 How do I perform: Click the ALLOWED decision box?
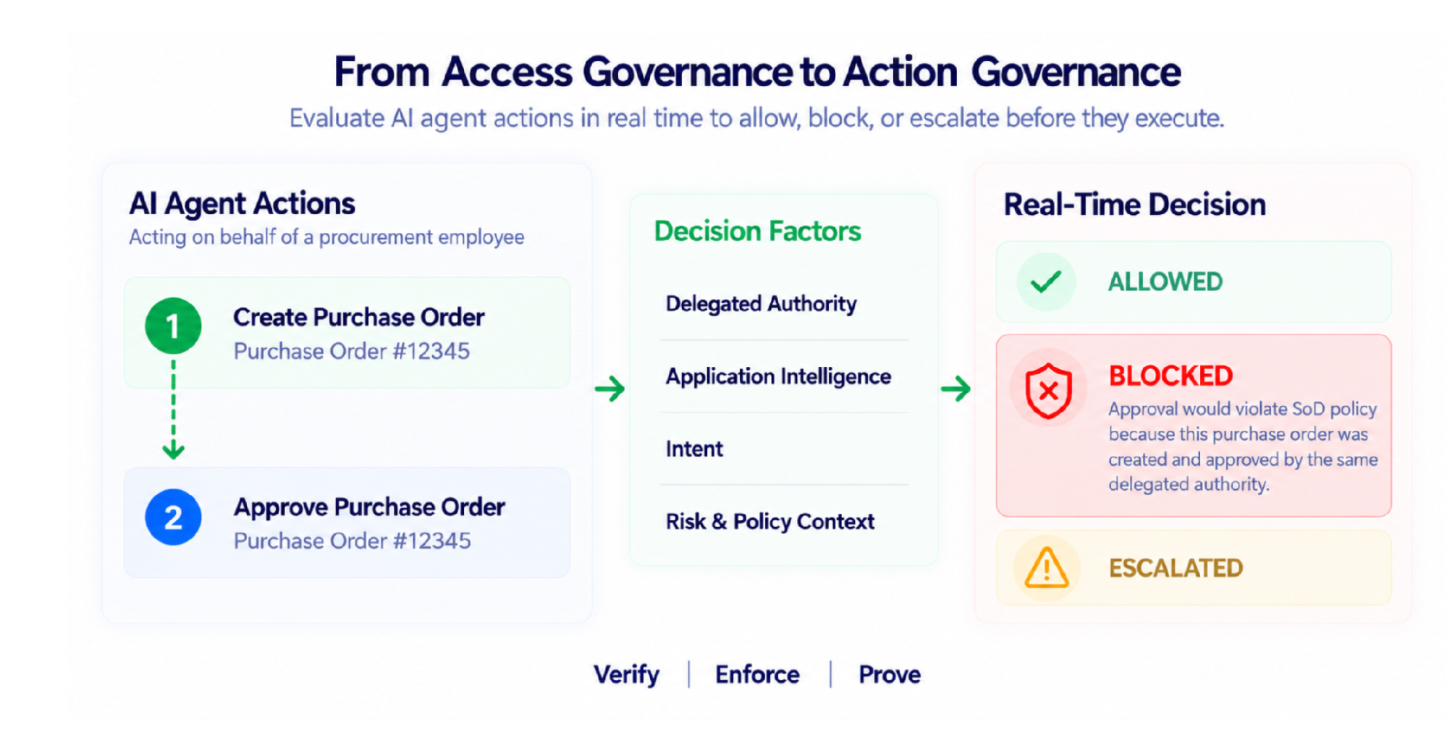click(1194, 281)
